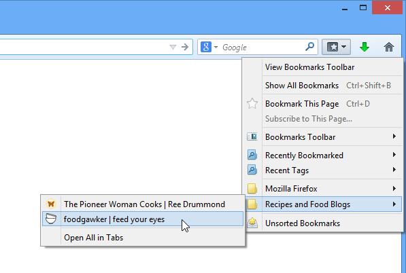This screenshot has width=406, height=273.
Task: Open the Bookmarks button dropdown arrow
Action: (344, 47)
